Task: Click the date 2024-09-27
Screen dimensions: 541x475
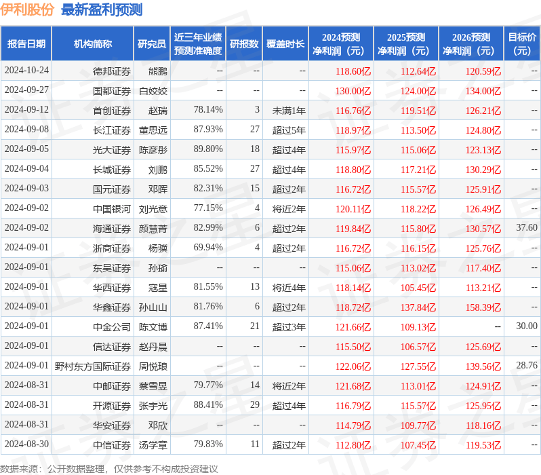Action: (x=26, y=90)
